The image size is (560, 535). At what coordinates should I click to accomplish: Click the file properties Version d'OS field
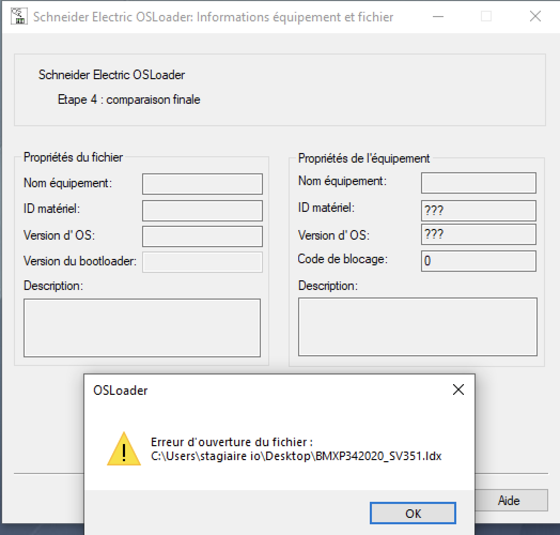tap(202, 236)
